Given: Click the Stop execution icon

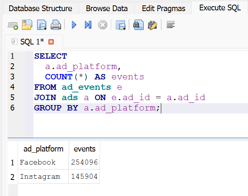Looking at the screenshot, I should pos(103,25).
